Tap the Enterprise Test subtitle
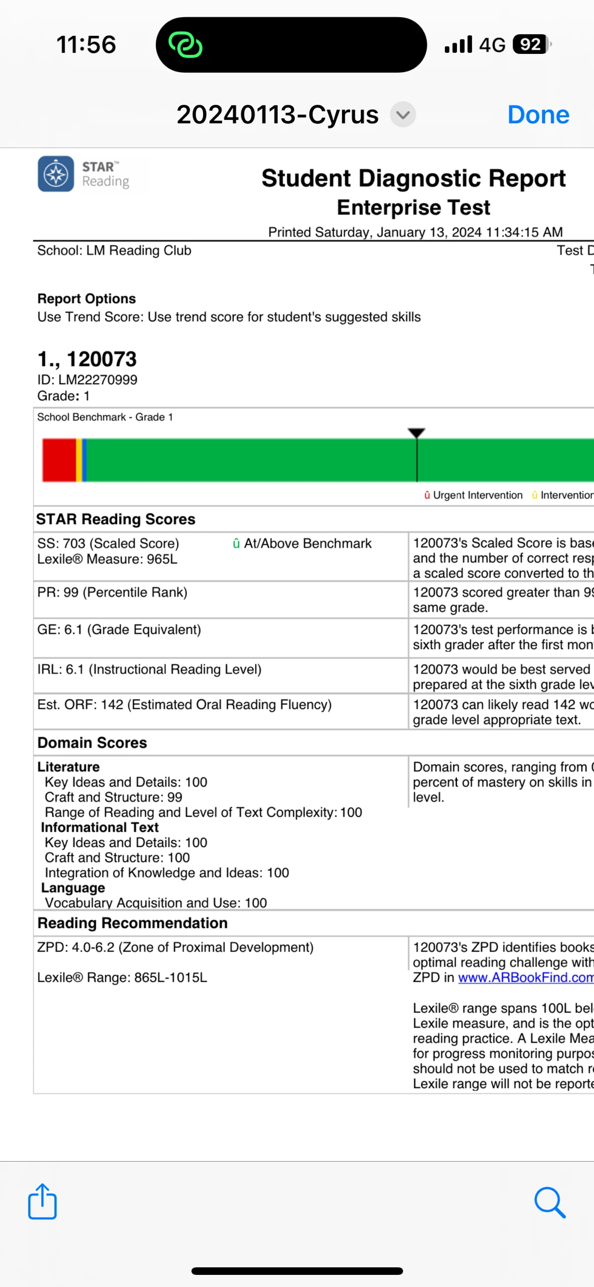This screenshot has width=594, height=1287. point(414,207)
